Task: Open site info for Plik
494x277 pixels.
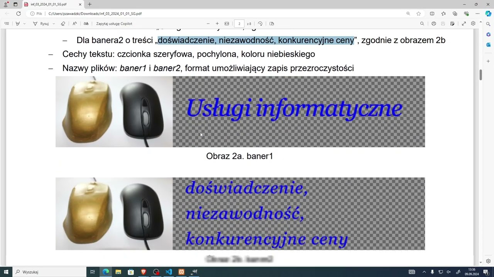Action: [36, 13]
